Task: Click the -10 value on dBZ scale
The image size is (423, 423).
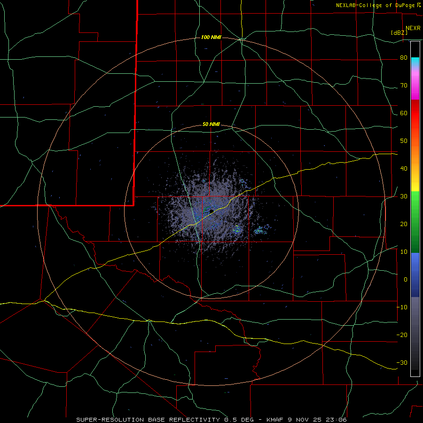Action: (x=402, y=307)
